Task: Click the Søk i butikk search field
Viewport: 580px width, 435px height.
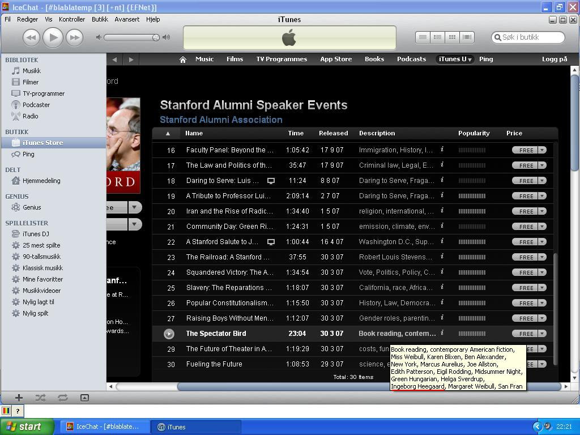Action: click(528, 37)
